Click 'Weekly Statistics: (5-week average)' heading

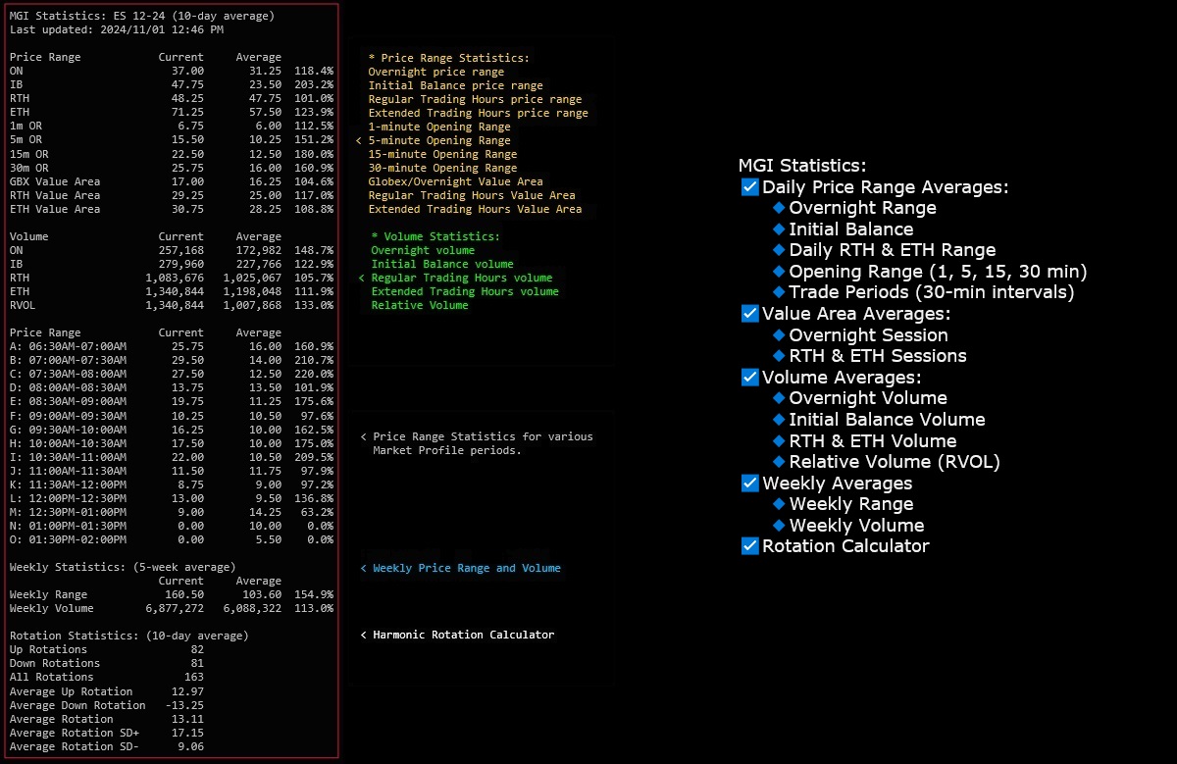tap(123, 567)
